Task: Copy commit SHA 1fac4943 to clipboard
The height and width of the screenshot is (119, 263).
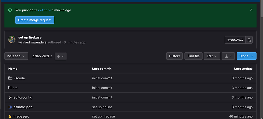Action: coord(249,40)
